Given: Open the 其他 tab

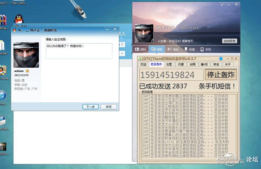Looking at the screenshot, I should [216, 64].
